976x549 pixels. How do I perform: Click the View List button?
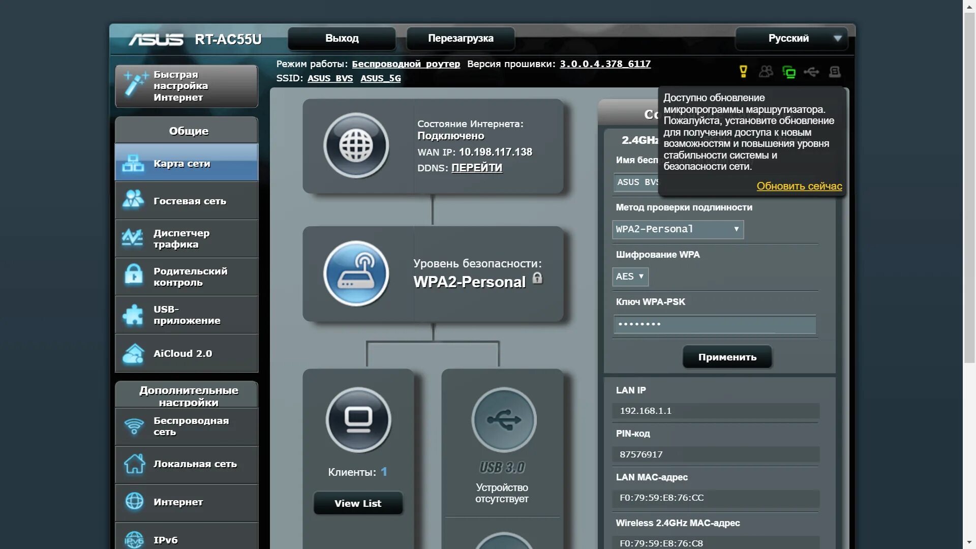358,503
